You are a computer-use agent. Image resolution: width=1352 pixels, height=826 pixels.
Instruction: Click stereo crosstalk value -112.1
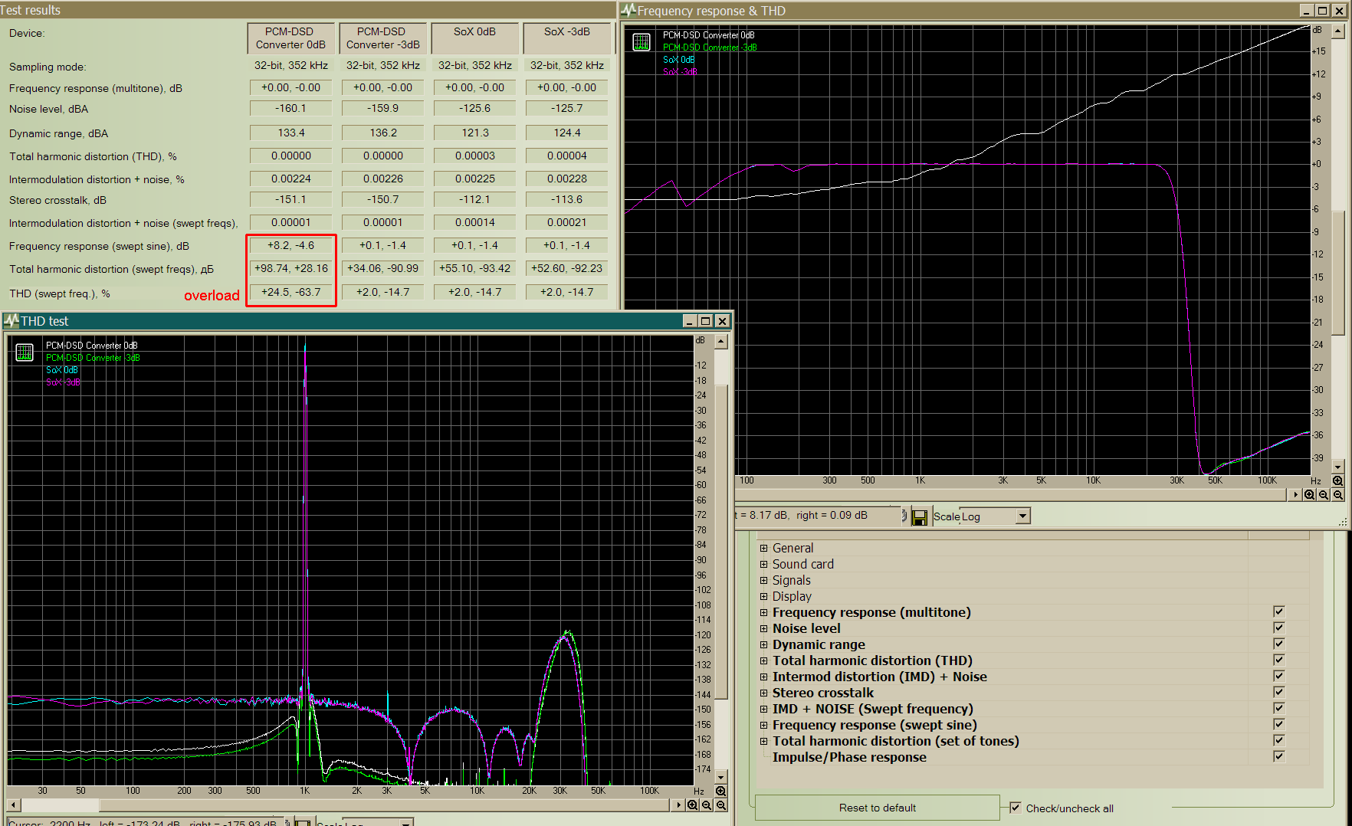pos(474,200)
